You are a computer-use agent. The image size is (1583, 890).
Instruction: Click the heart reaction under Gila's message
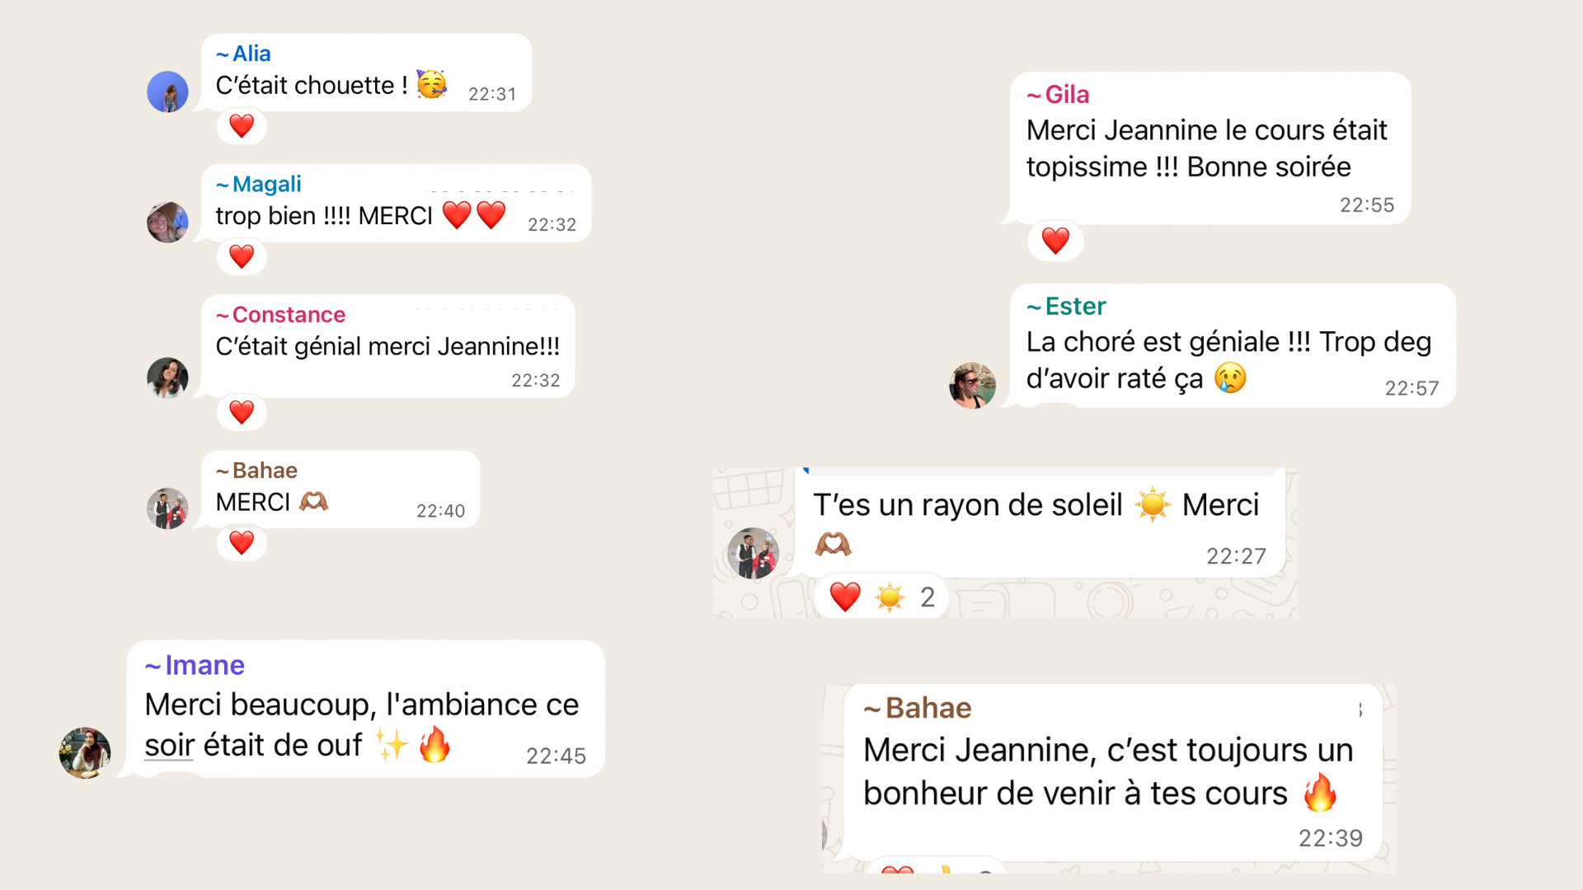1055,241
